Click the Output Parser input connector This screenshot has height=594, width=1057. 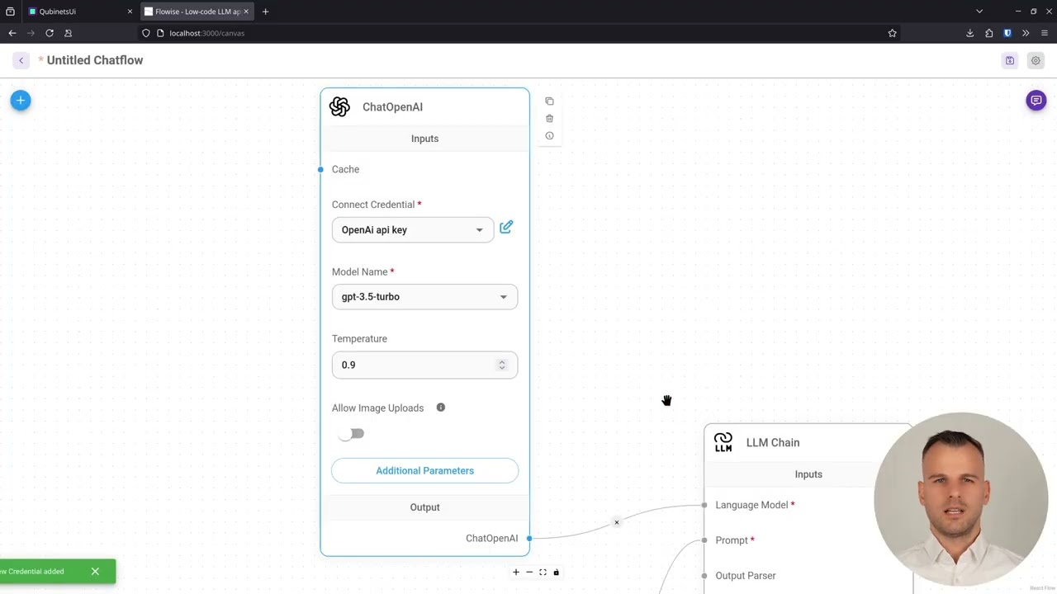(x=704, y=576)
